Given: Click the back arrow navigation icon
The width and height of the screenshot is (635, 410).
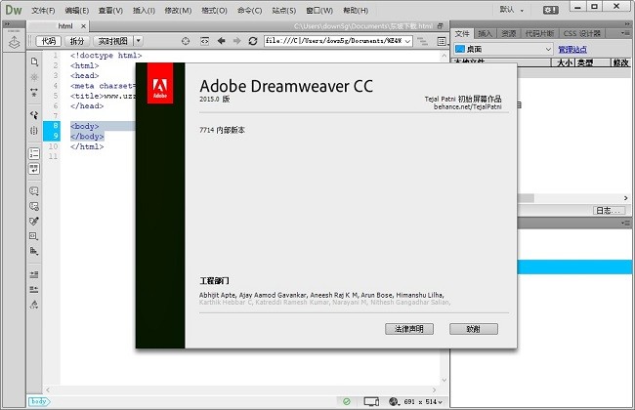Looking at the screenshot, I should [221, 41].
